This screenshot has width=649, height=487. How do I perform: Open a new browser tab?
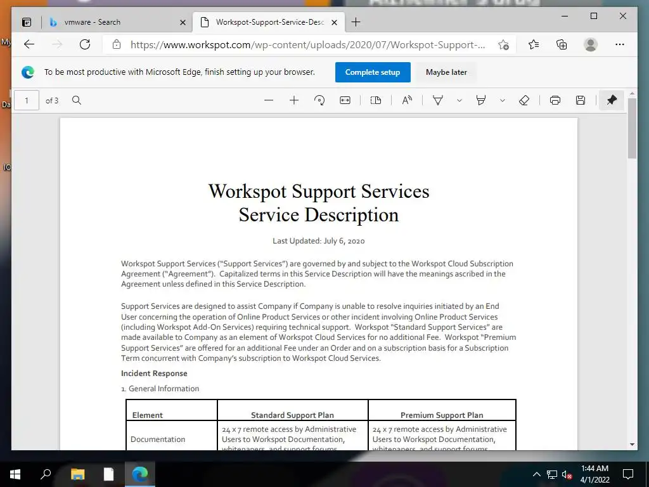coord(356,22)
